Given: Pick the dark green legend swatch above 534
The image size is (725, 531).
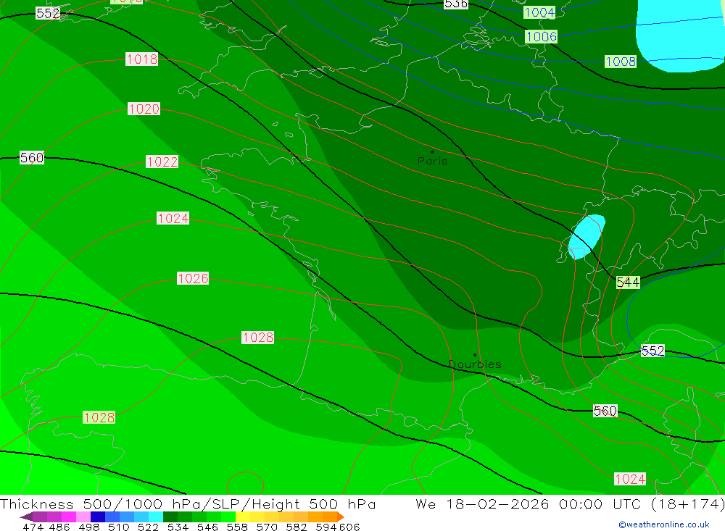Looking at the screenshot, I should [x=170, y=517].
